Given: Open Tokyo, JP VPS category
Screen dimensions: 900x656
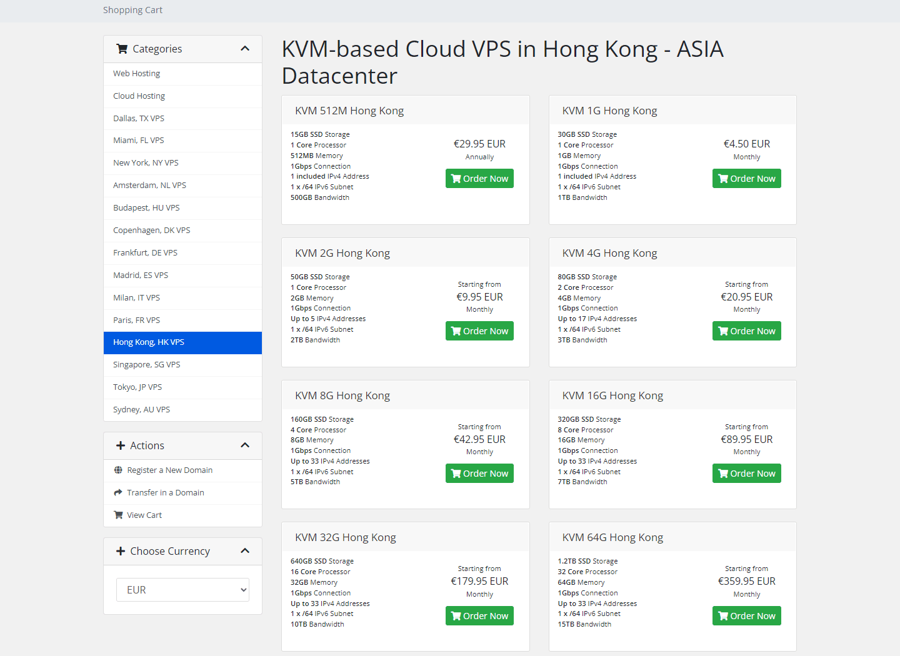Looking at the screenshot, I should 182,387.
